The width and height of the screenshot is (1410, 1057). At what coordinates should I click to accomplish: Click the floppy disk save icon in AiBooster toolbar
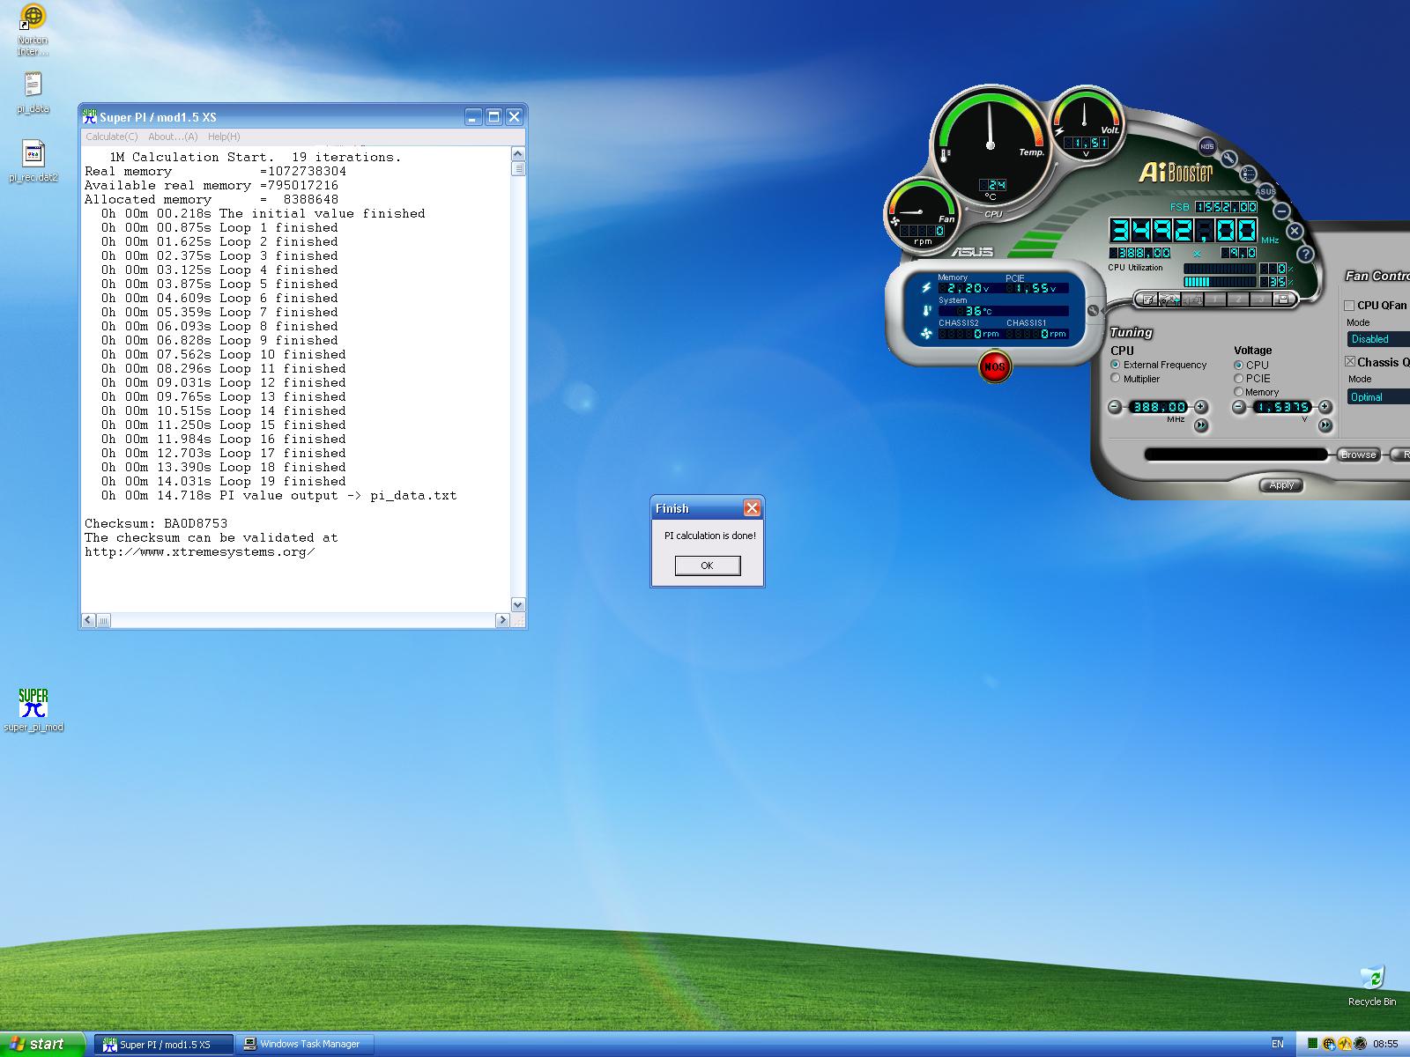pyautogui.click(x=1283, y=299)
